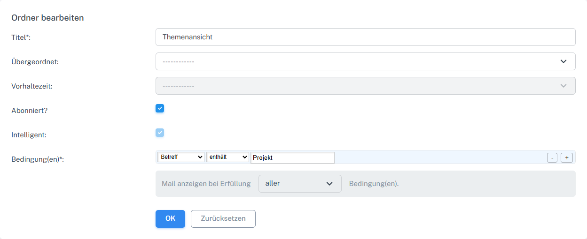Open the Übergeordnet dropdown
Image resolution: width=587 pixels, height=239 pixels.
pyautogui.click(x=365, y=61)
